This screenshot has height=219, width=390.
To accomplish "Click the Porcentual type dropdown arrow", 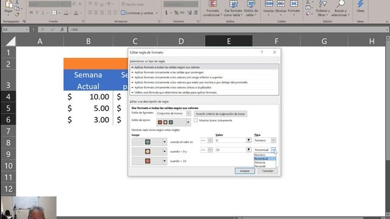I will point(274,150).
